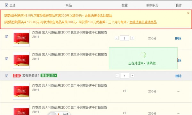The width and height of the screenshot is (192, 115).
Task: Decrease the bundle package quantity
Action: click(117, 75)
